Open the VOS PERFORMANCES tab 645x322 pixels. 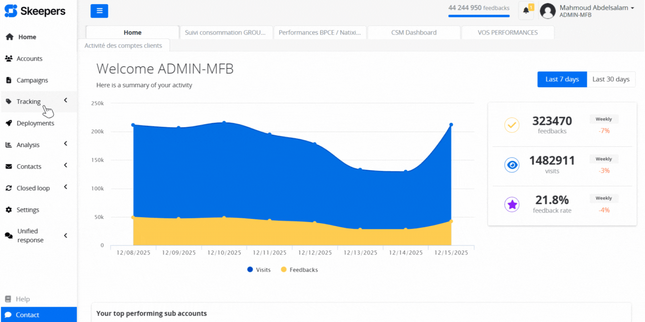pos(508,33)
